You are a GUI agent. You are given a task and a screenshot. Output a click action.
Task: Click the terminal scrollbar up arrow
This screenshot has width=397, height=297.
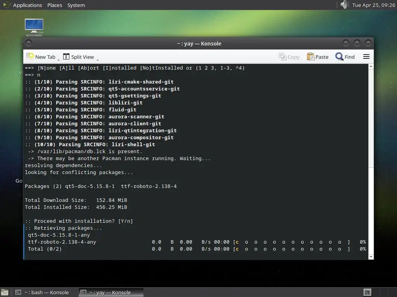[371, 67]
